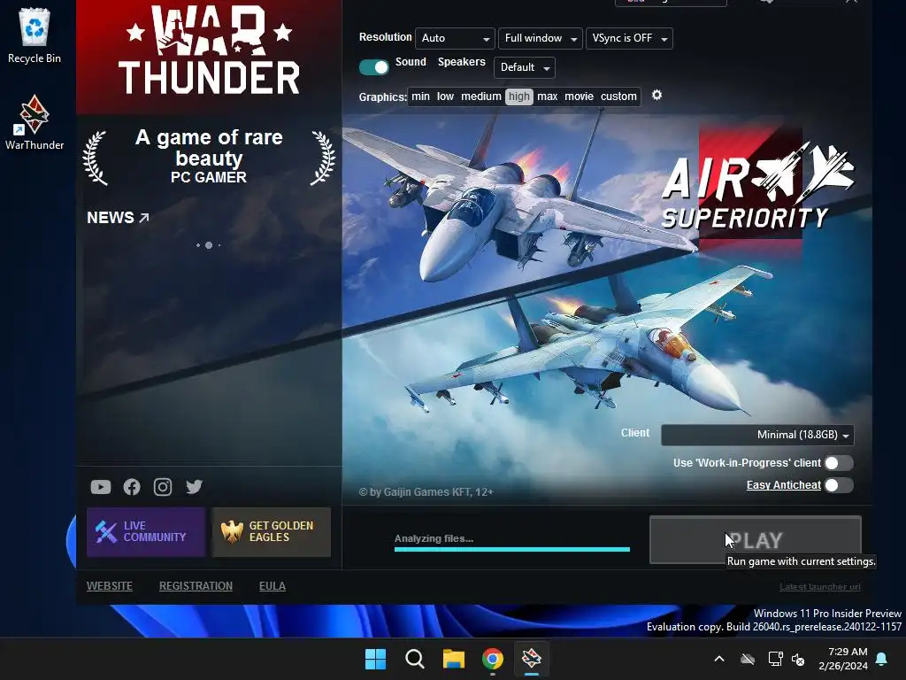This screenshot has height=680, width=906.
Task: Open the graphics settings gear icon
Action: [x=657, y=96]
